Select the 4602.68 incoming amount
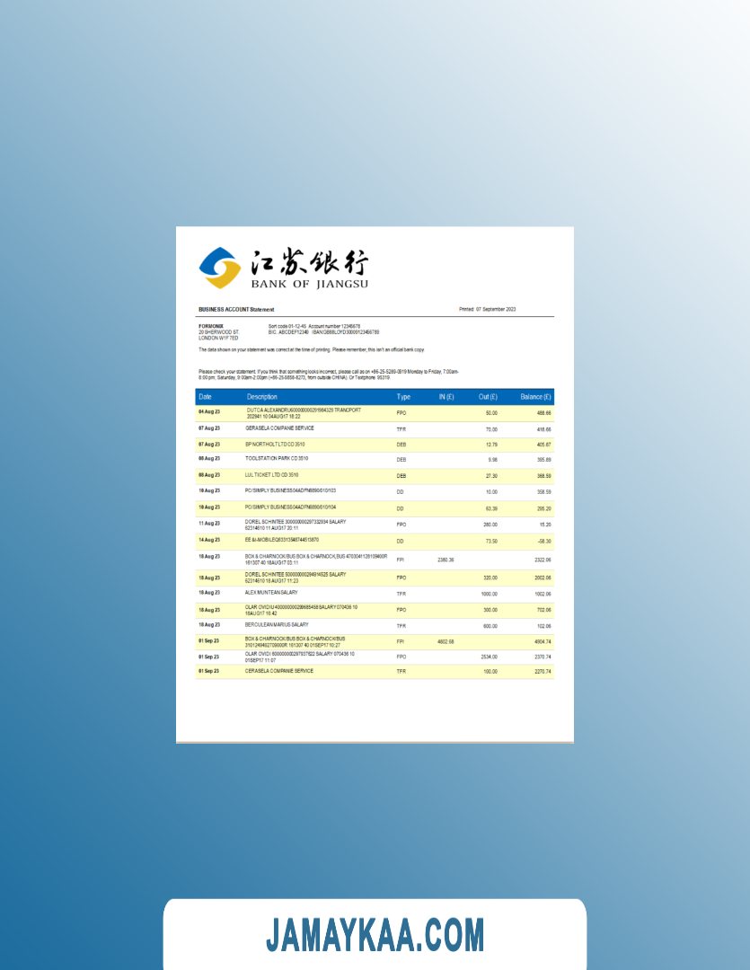750x970 pixels. click(446, 642)
